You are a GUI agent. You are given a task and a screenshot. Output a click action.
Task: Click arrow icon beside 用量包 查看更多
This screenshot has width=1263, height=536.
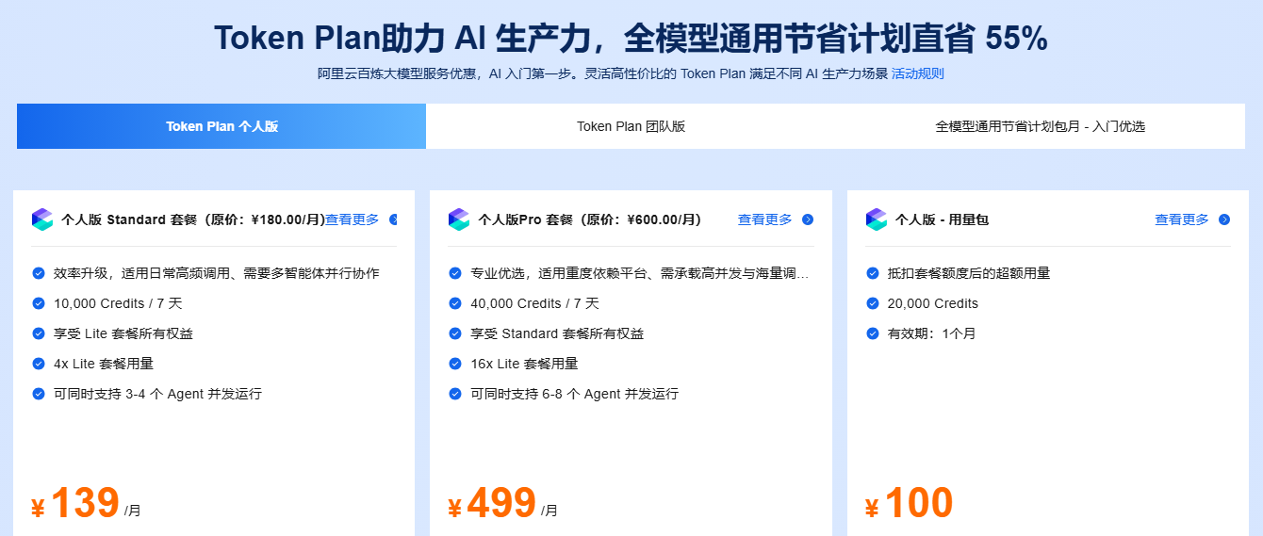(1224, 219)
